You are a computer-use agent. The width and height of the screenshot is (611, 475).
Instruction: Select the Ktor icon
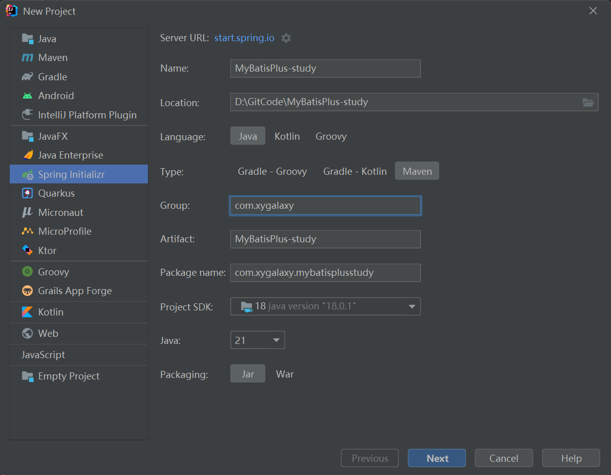pyautogui.click(x=27, y=250)
